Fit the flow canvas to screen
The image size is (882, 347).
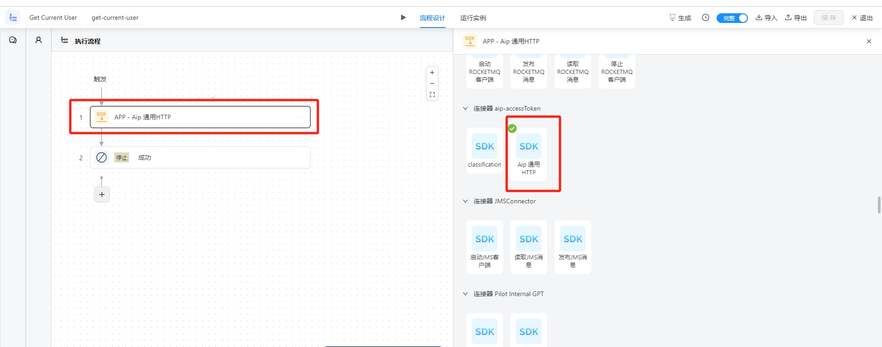click(x=432, y=95)
